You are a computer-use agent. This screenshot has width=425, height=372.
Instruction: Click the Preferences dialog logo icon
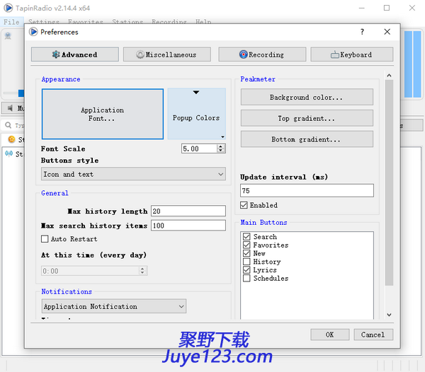[33, 32]
